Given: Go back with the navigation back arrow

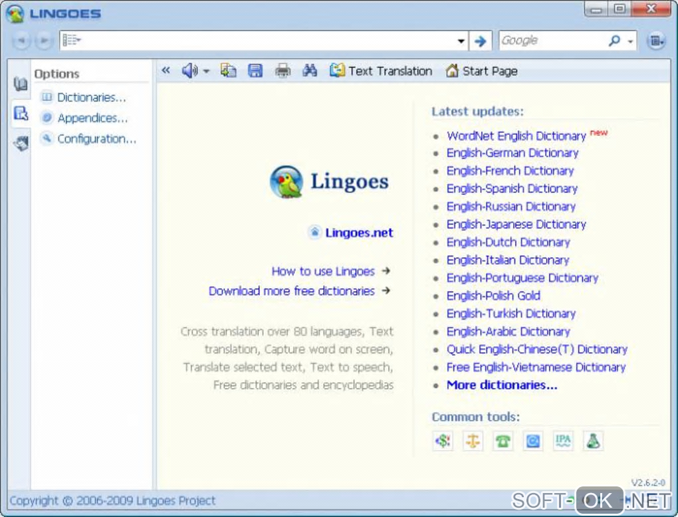Looking at the screenshot, I should pos(21,41).
